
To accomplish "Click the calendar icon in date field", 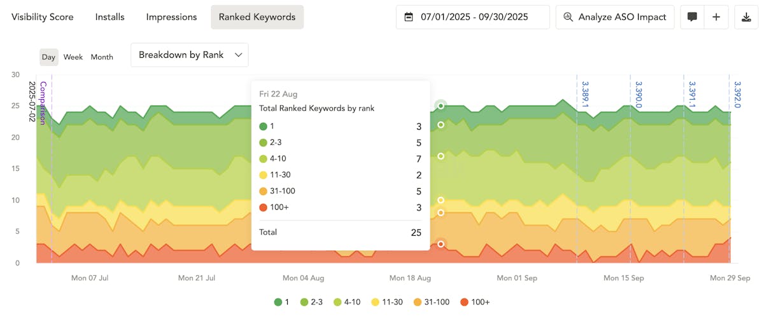I will tap(409, 17).
